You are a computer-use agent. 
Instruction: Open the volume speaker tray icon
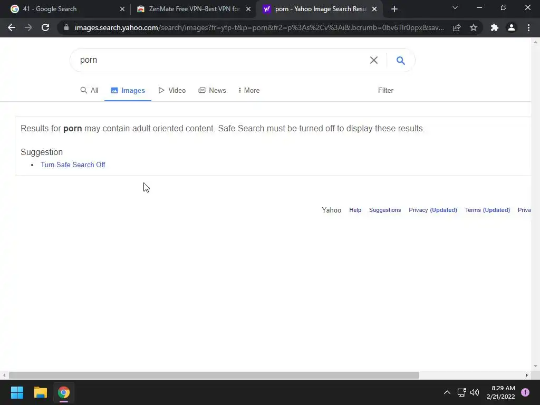[x=475, y=392]
